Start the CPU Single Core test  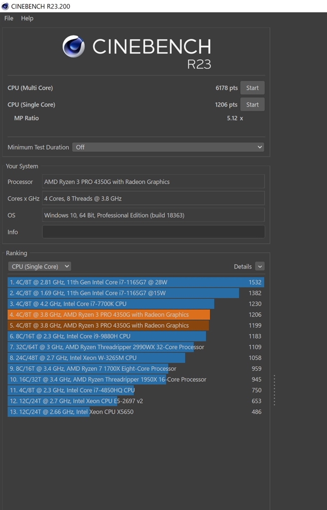click(252, 105)
